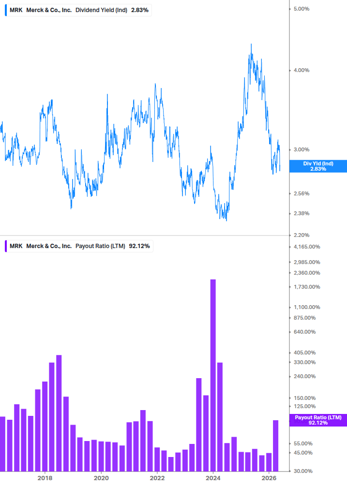347x486 pixels.
Task: Click the 875.00% payout axis label
Action: (x=304, y=318)
